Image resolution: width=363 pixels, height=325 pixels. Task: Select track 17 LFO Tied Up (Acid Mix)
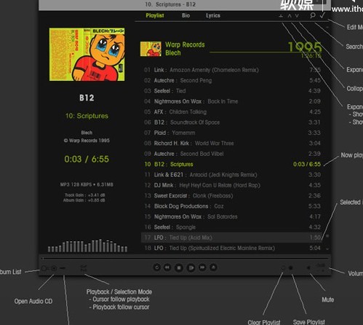232,238
